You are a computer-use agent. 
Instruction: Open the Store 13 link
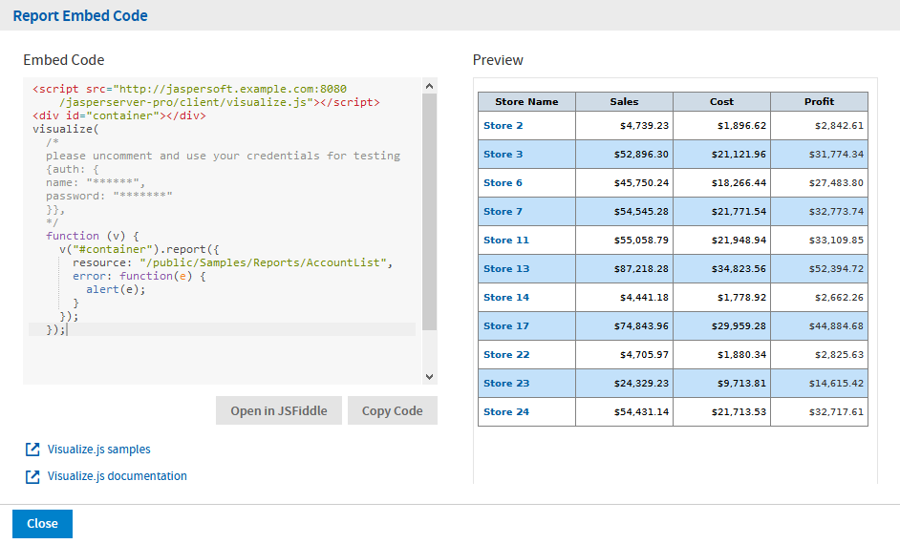(x=506, y=269)
